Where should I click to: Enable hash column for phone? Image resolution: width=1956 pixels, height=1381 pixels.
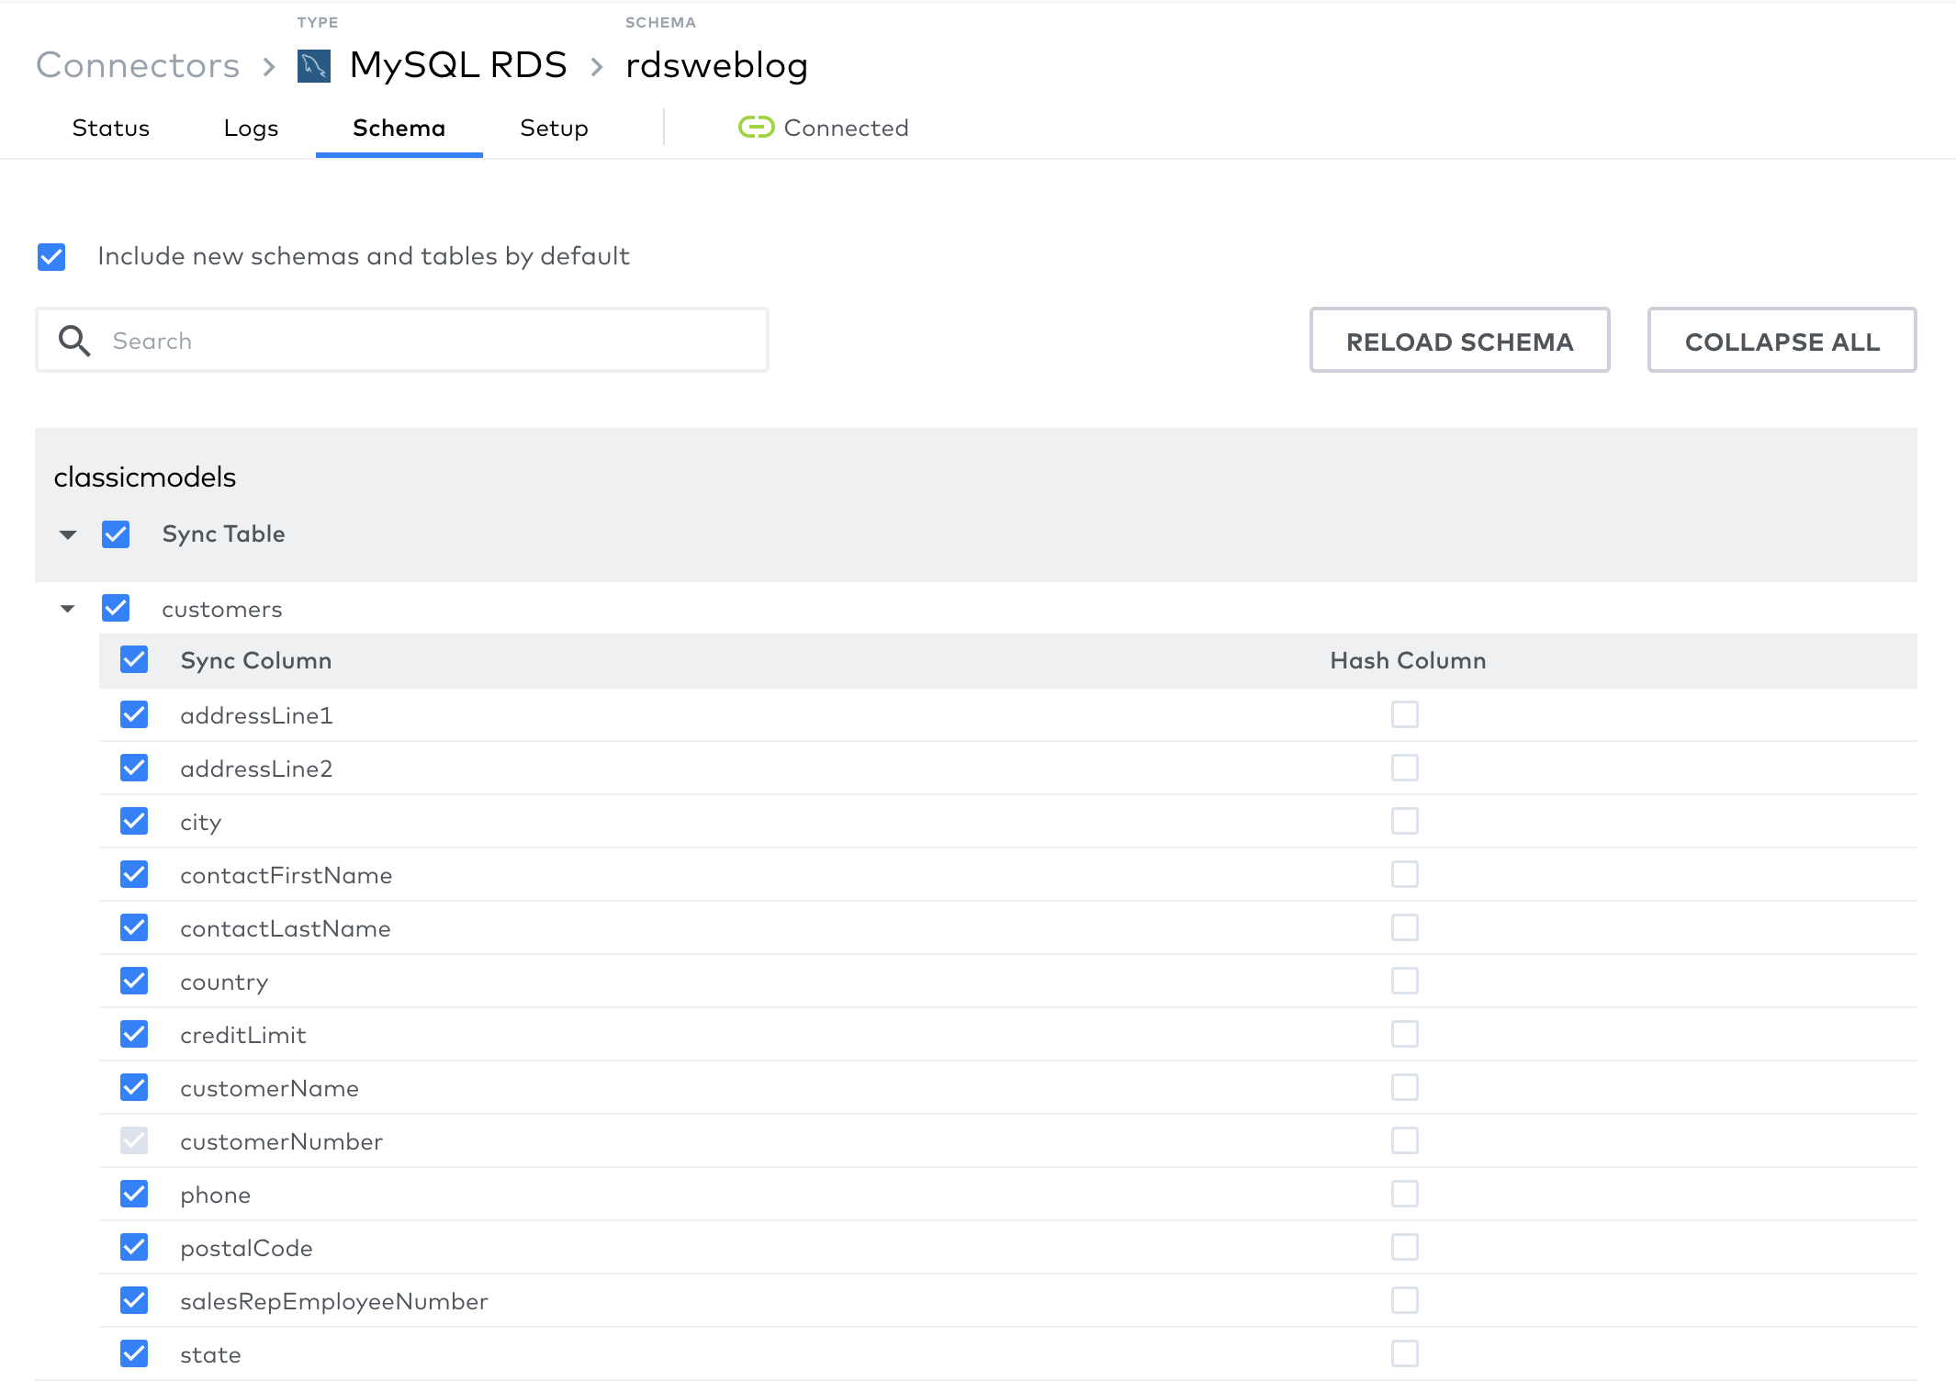[1404, 1194]
